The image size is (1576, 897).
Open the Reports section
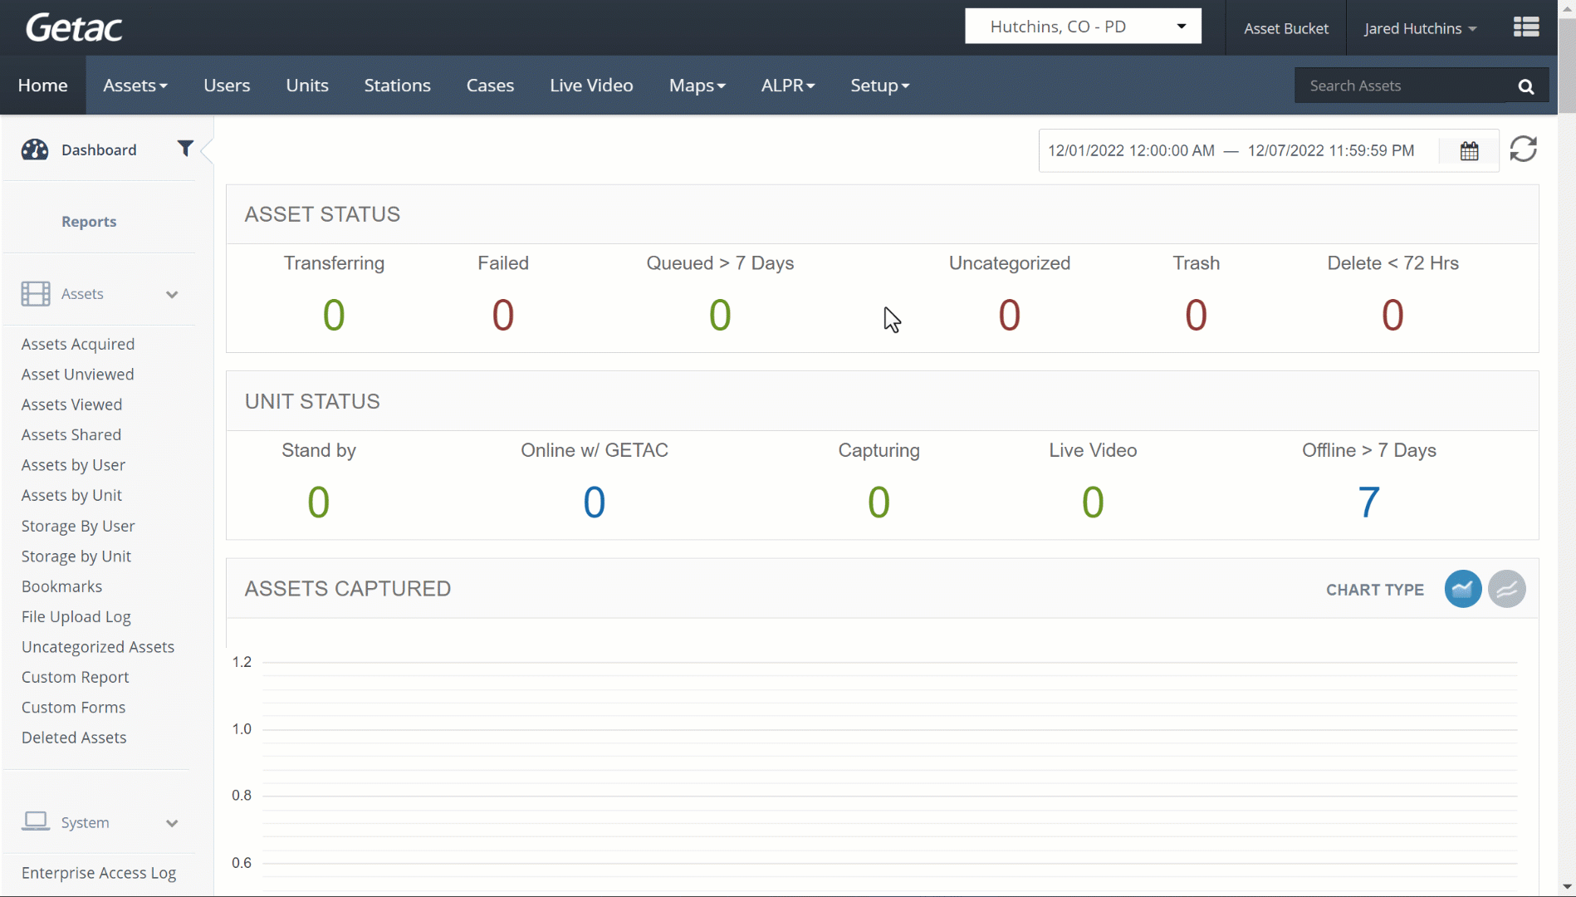[89, 222]
